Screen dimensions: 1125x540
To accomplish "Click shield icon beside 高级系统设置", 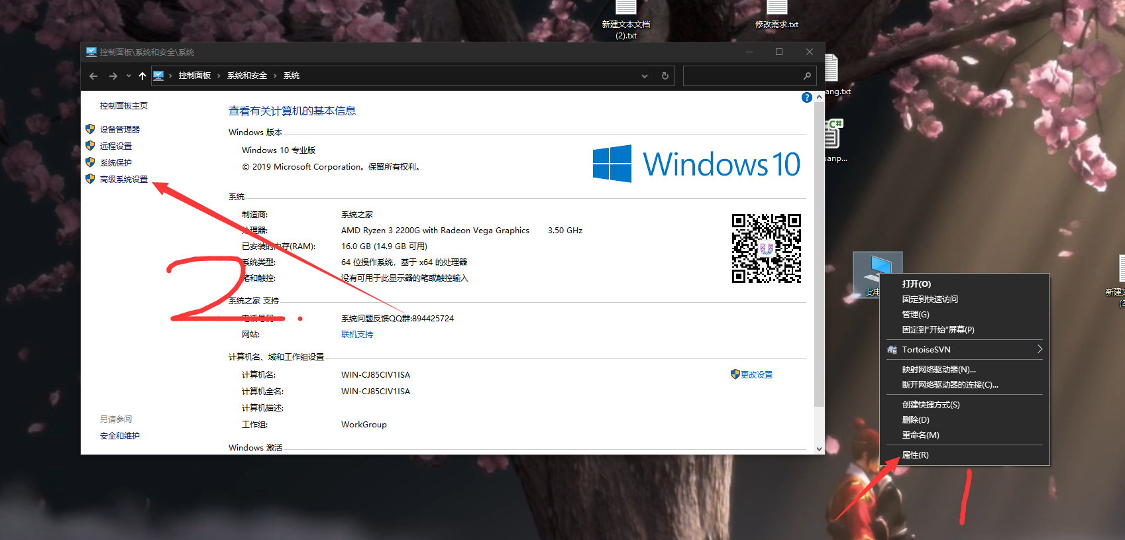I will click(x=90, y=178).
